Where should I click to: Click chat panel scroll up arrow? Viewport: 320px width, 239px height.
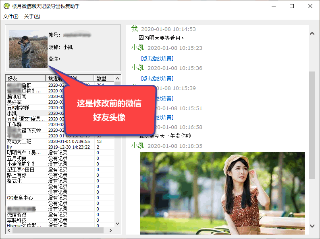pos(312,34)
